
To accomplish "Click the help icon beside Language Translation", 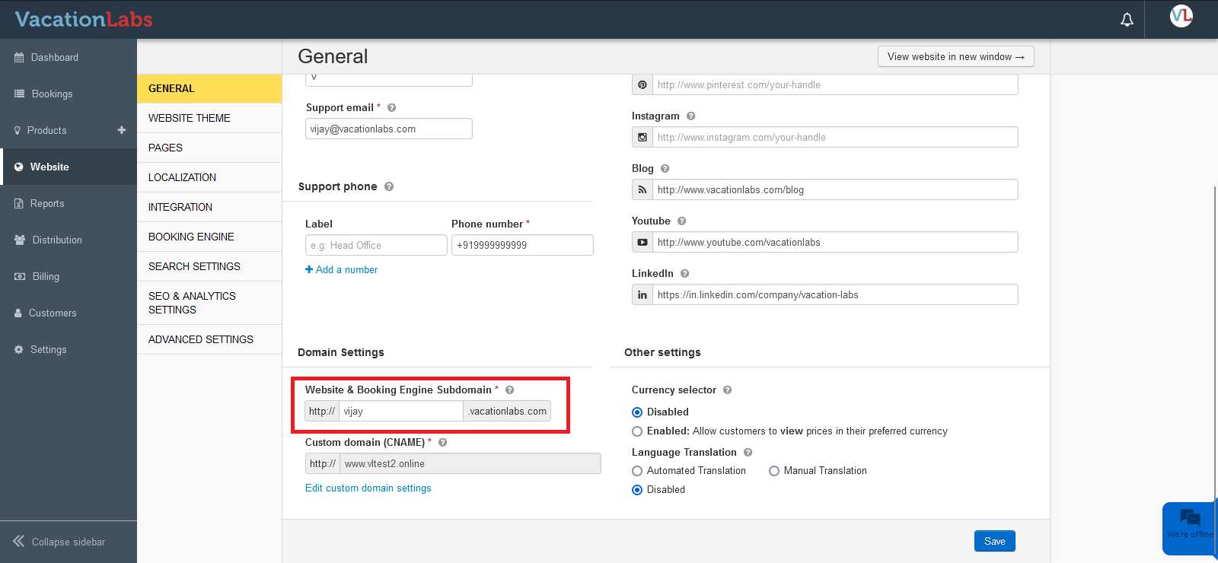I will (748, 453).
